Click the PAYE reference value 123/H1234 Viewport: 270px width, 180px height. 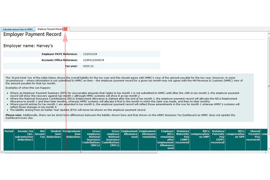tap(90, 54)
